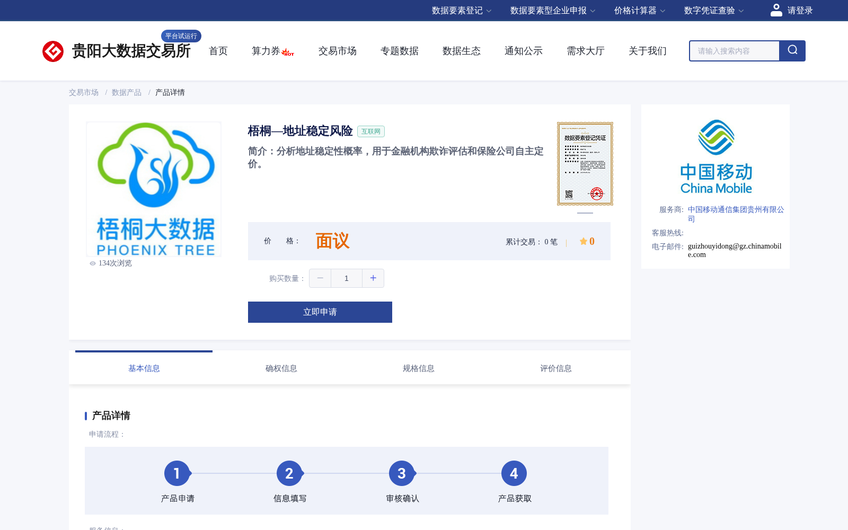Image resolution: width=848 pixels, height=530 pixels.
Task: Click the 数据产品 breadcrumb link
Action: pyautogui.click(x=127, y=93)
